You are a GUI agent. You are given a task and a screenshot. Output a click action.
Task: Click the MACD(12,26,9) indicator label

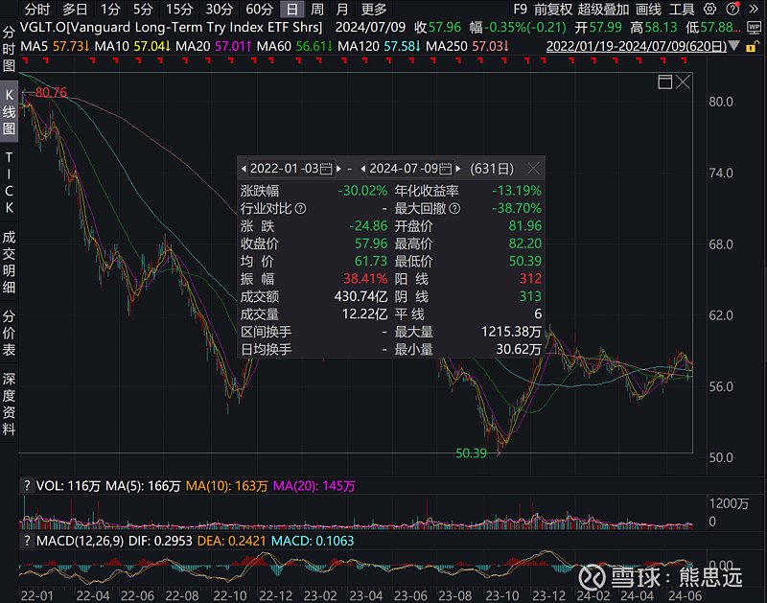(81, 541)
